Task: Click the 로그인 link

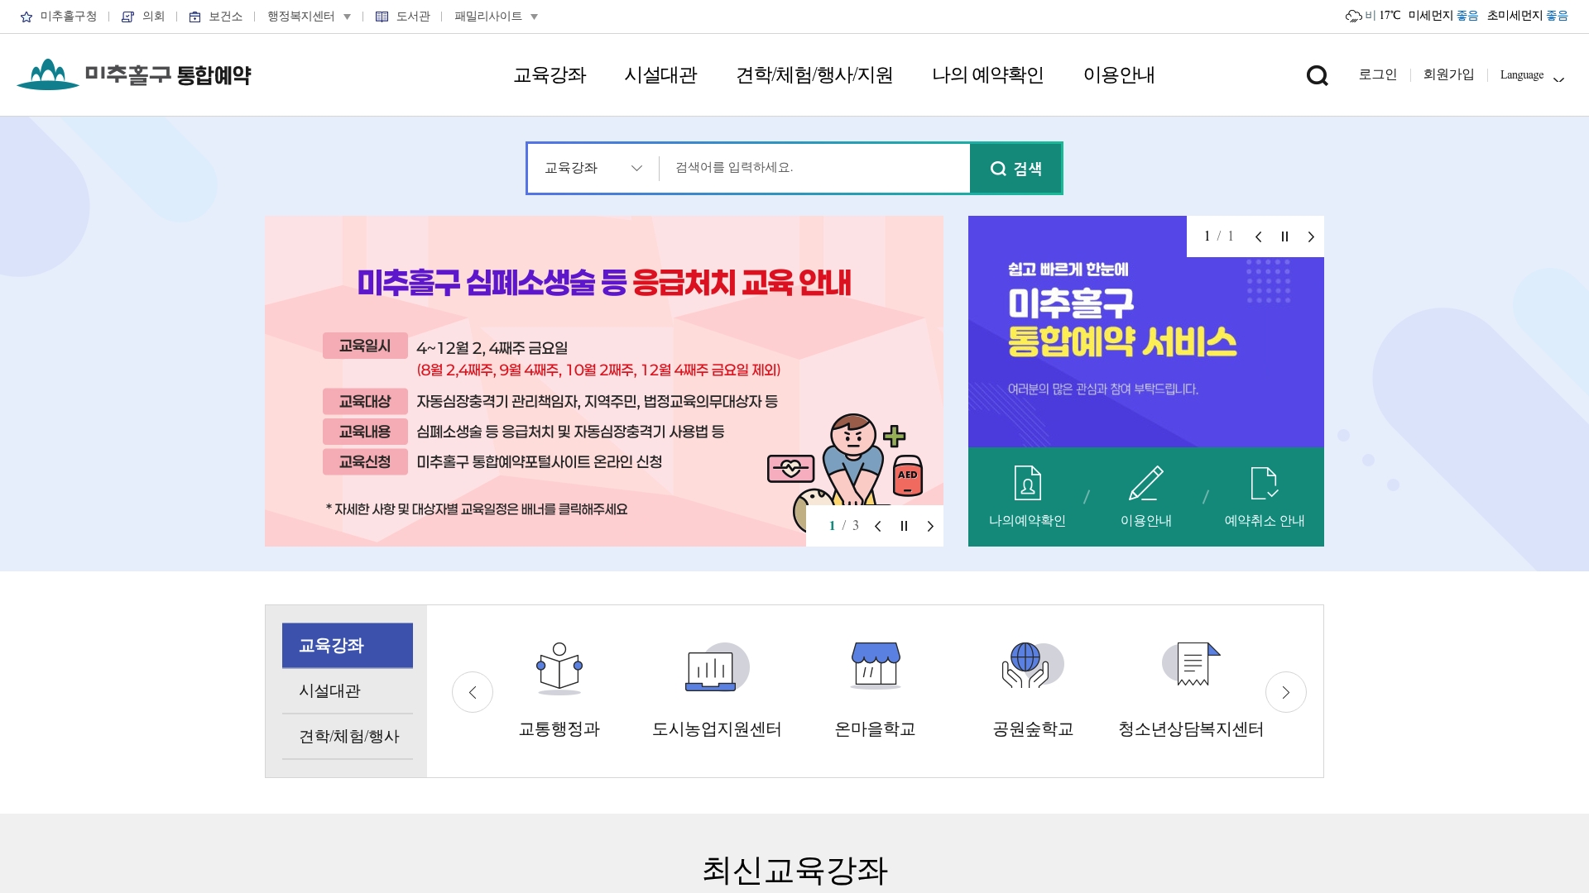Action: pyautogui.click(x=1378, y=74)
